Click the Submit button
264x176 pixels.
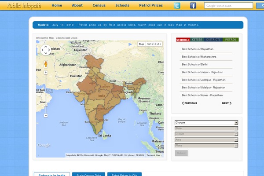click(x=181, y=153)
